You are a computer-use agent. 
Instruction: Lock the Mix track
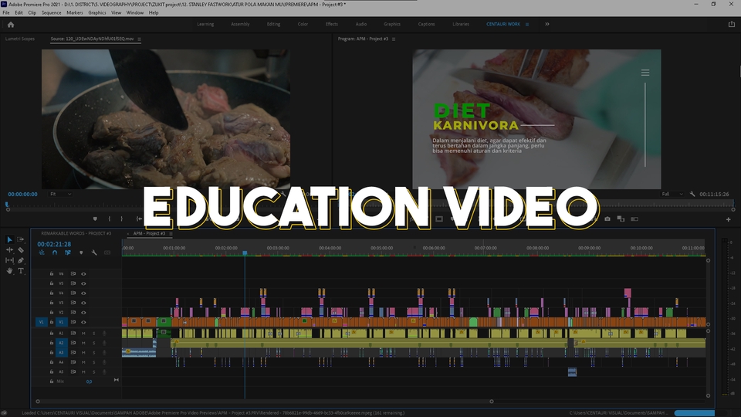(x=52, y=381)
